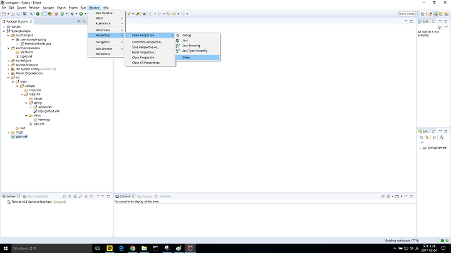The width and height of the screenshot is (451, 253).
Task: Click the Run green play button in toolbar
Action: click(81, 14)
